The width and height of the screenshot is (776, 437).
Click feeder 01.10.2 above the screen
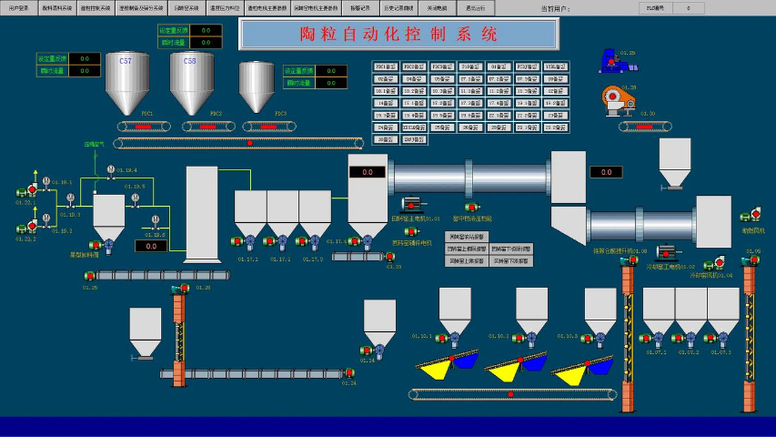point(525,339)
